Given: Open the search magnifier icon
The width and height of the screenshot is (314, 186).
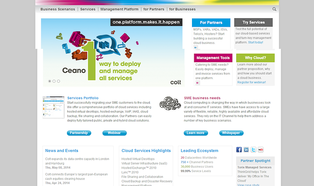Looking at the screenshot, I should [x=275, y=9].
